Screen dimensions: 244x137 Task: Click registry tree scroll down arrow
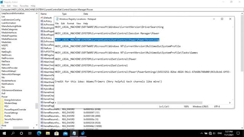click(x=37, y=125)
